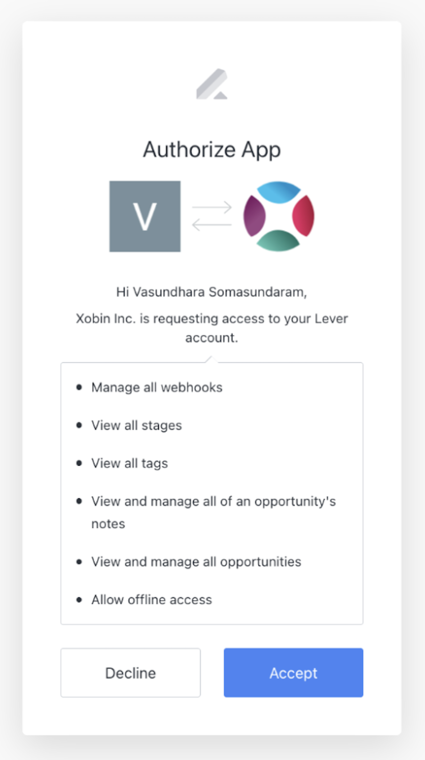The width and height of the screenshot is (425, 760).
Task: Click the Lever logo at top
Action: tap(212, 84)
